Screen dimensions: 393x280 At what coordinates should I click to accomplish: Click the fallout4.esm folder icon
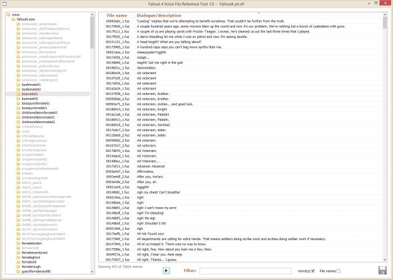(14, 19)
